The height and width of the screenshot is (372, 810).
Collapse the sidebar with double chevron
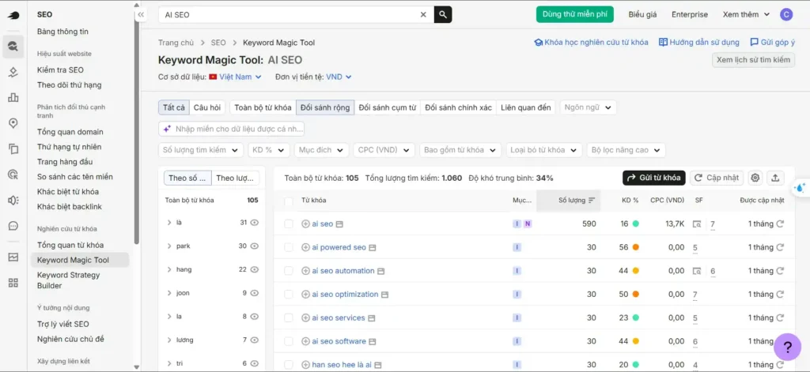[141, 15]
